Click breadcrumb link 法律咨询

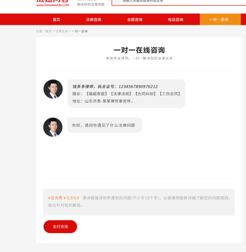click(62, 31)
